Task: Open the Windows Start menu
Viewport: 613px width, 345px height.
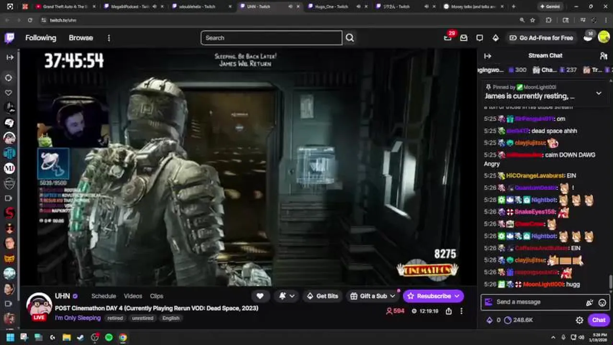Action: [x=10, y=337]
